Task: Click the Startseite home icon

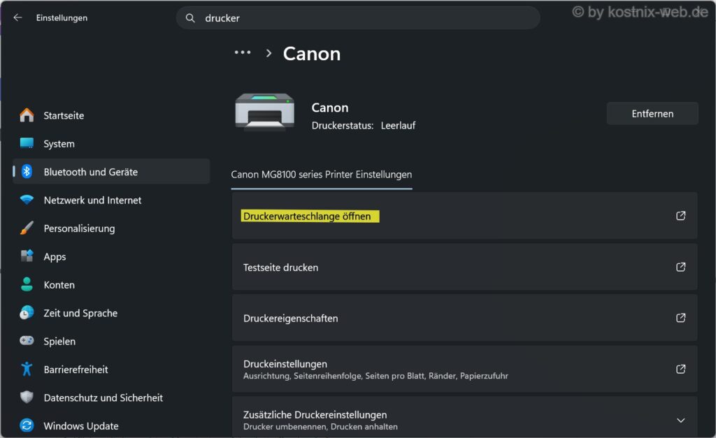Action: coord(27,115)
